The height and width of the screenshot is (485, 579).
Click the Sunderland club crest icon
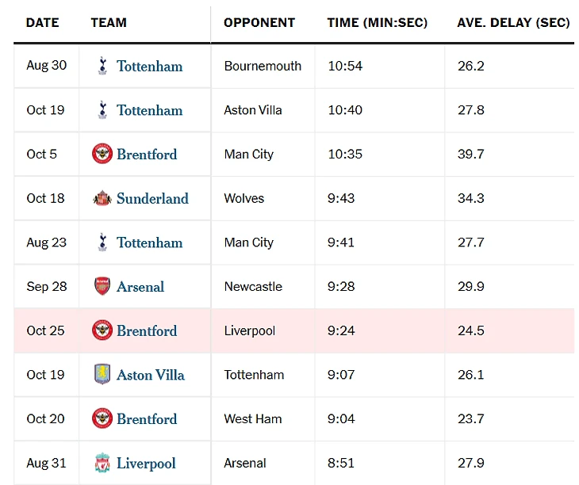pos(102,198)
